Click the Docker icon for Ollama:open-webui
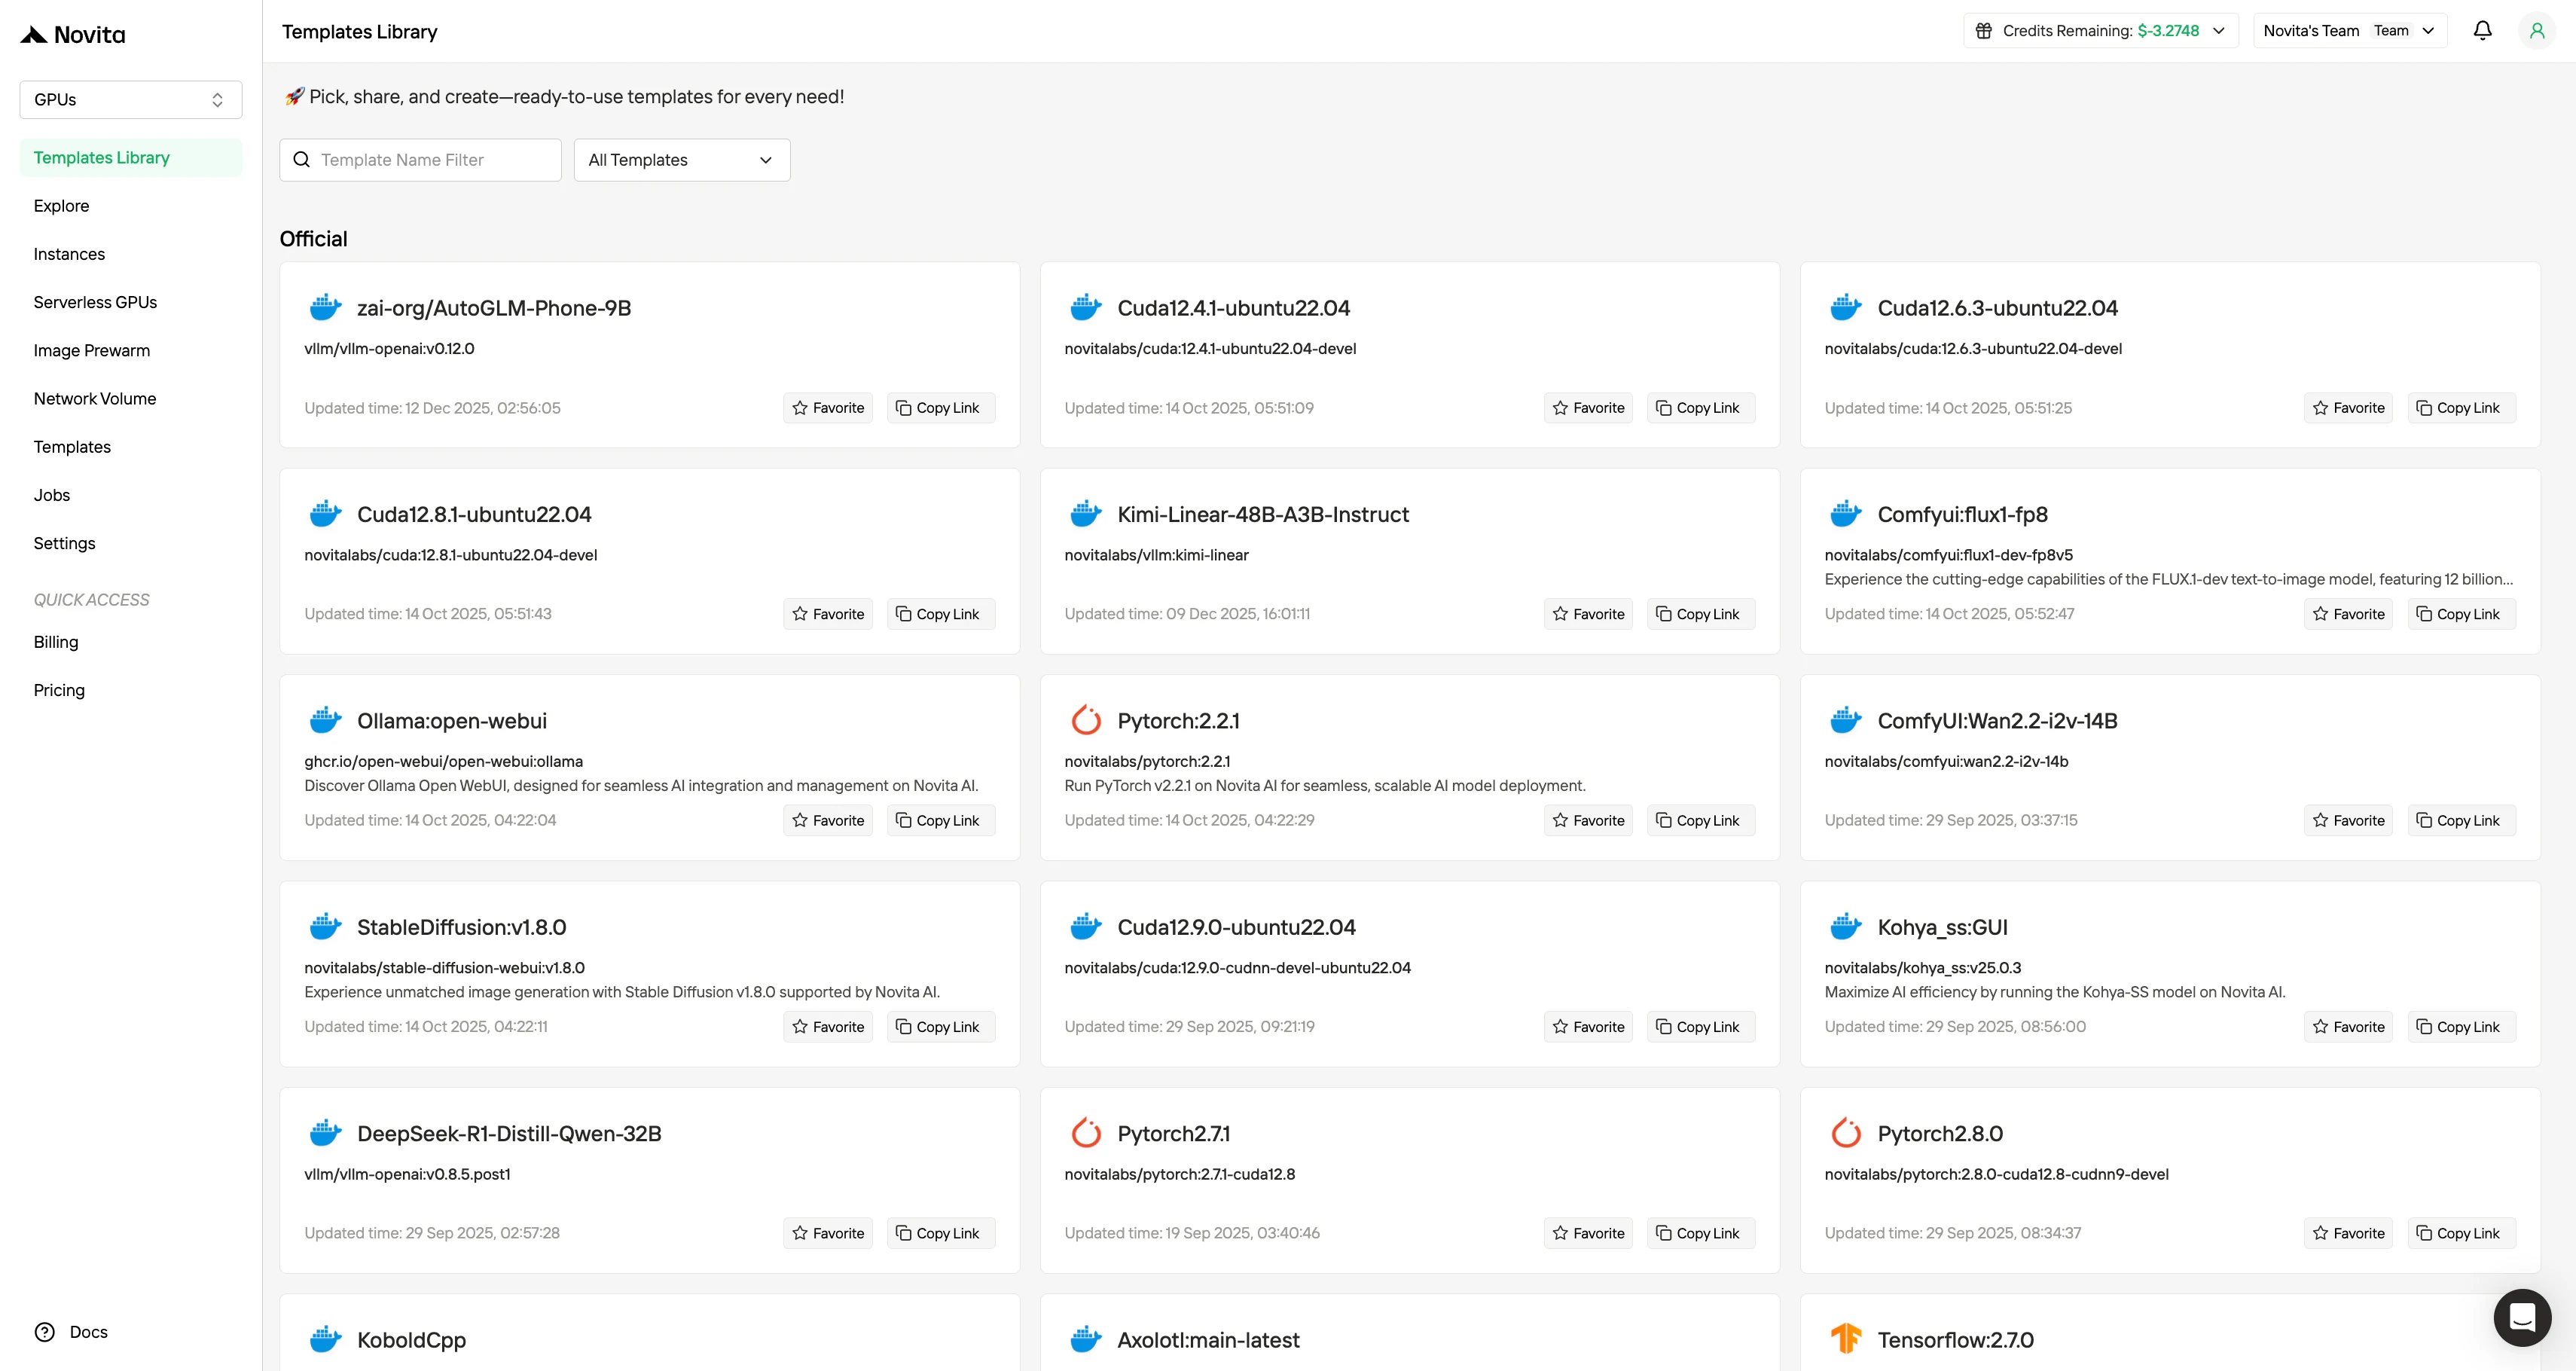Viewport: 2576px width, 1371px height. coord(325,721)
